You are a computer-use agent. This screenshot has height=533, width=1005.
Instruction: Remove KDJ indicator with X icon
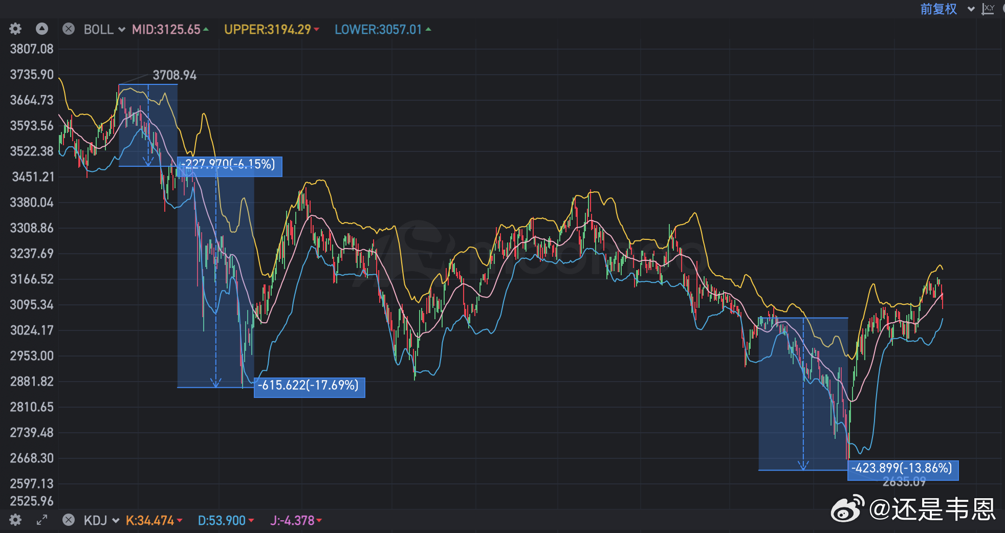click(x=69, y=520)
